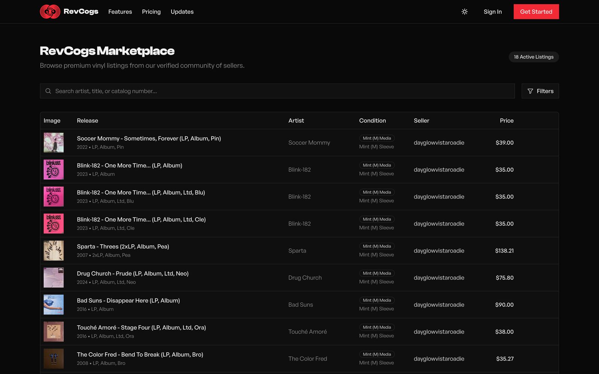Click the Condition column header
The image size is (599, 374).
[373, 120]
